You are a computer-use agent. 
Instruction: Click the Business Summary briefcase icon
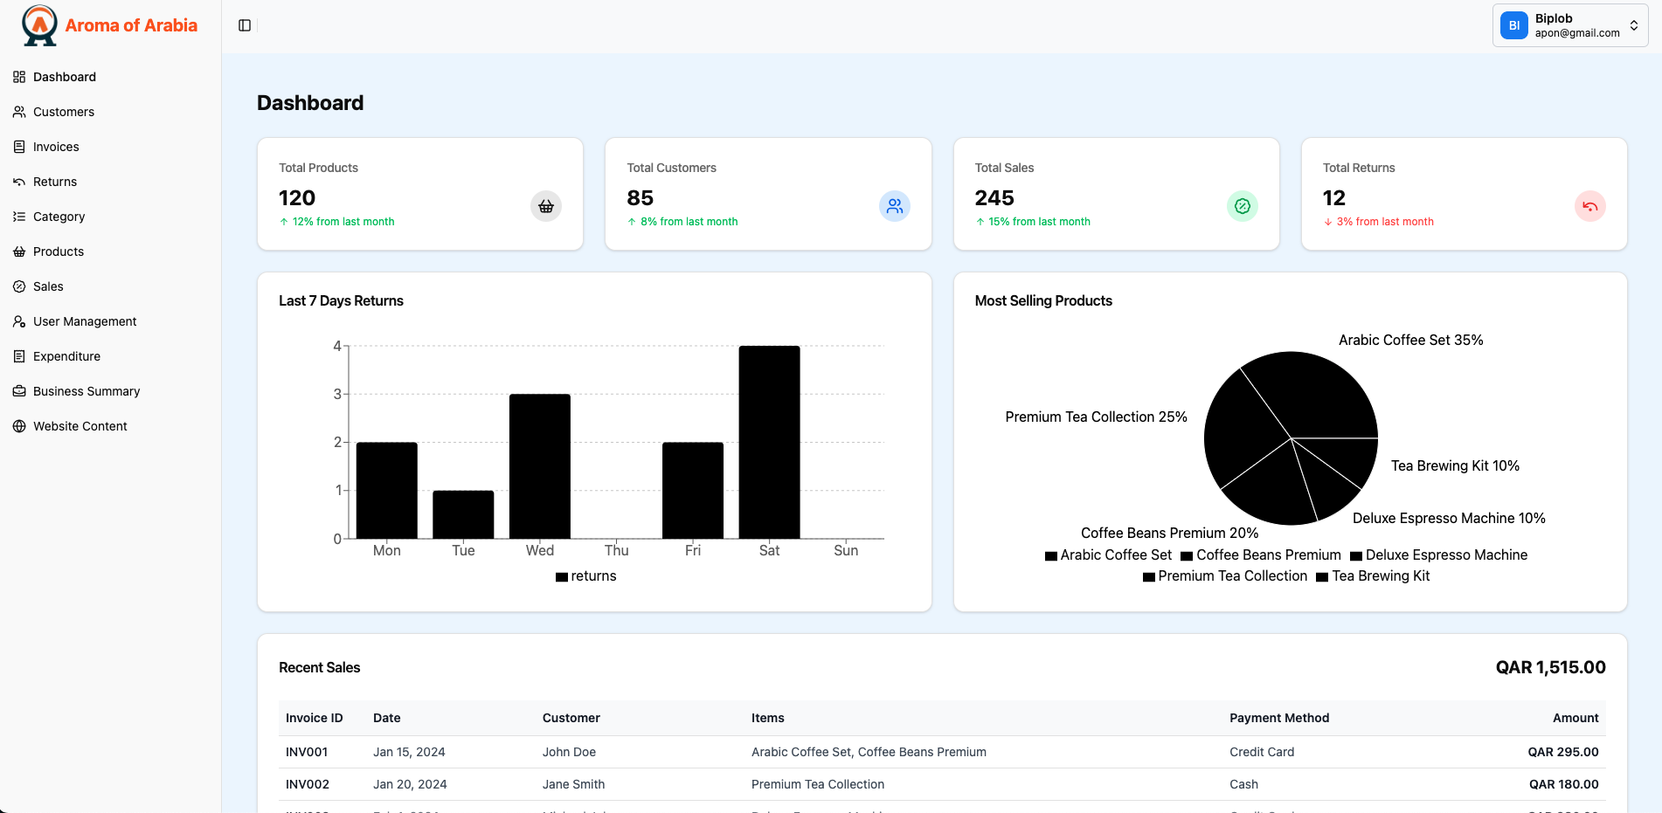click(x=19, y=391)
